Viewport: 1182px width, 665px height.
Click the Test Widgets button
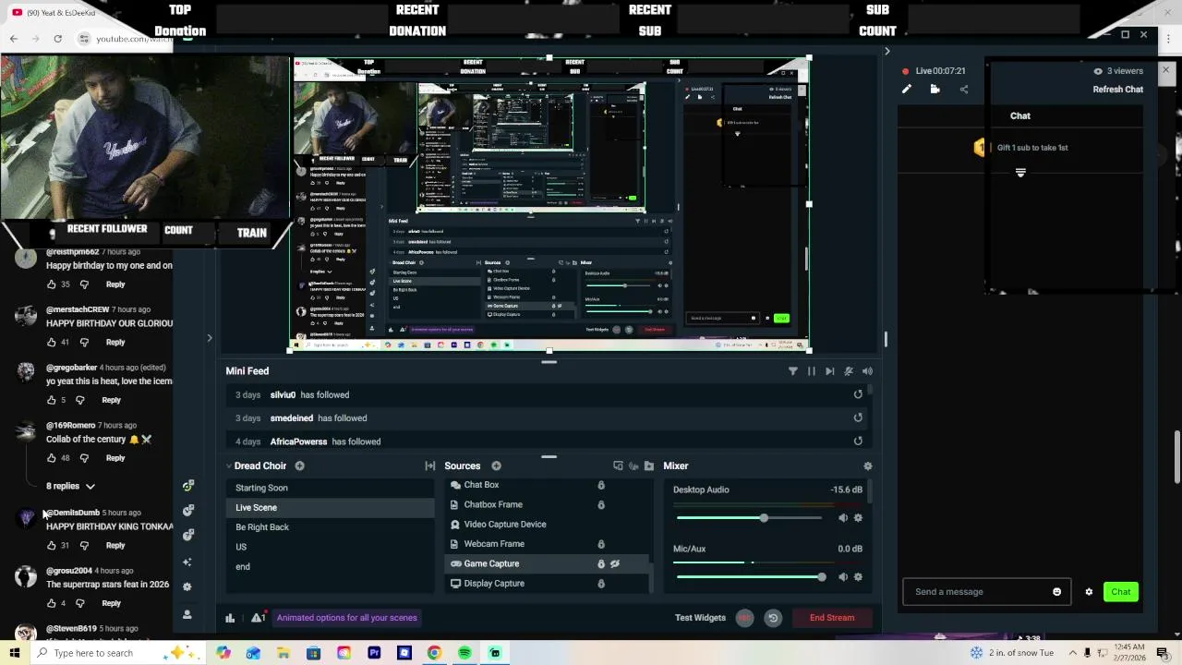(700, 618)
